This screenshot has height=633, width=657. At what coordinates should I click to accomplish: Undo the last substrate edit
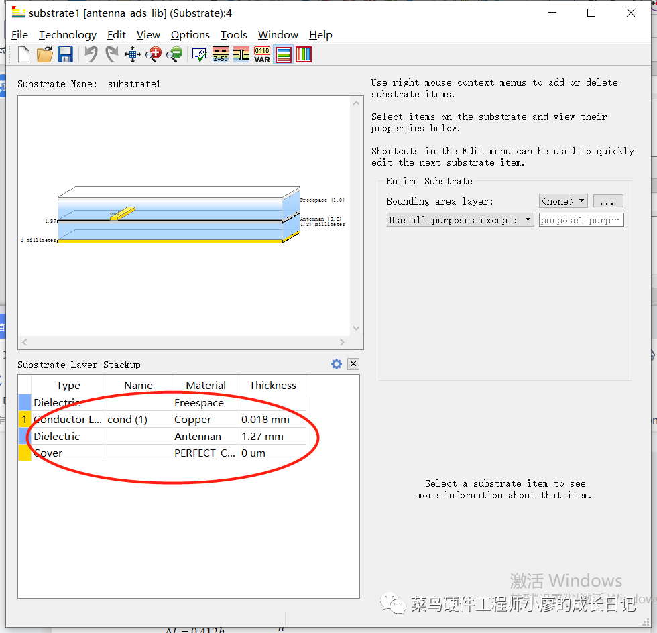click(x=91, y=54)
